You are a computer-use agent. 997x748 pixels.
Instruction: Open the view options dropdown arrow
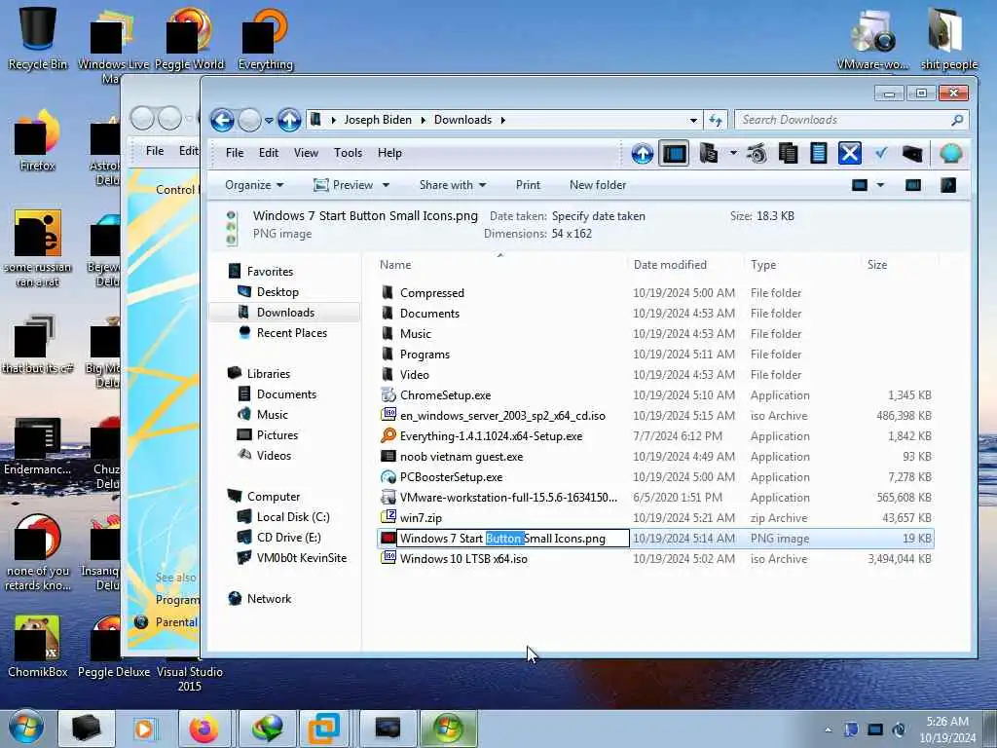pos(880,185)
